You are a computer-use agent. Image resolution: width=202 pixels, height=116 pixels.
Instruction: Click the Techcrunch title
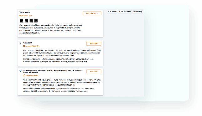point(24,12)
